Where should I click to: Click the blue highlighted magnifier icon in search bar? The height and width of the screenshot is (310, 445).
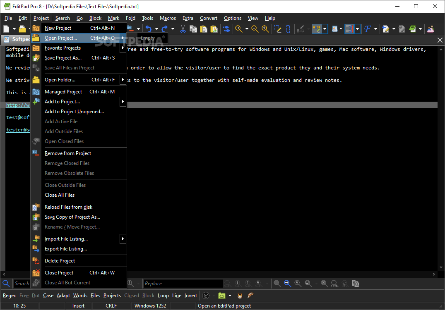click(287, 283)
